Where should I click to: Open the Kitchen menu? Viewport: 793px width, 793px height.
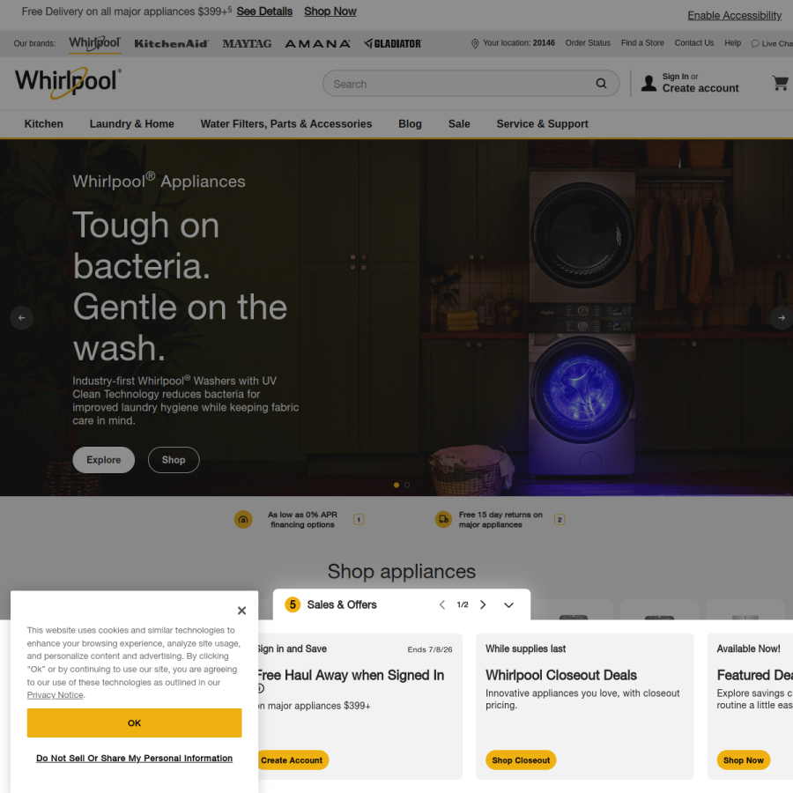click(x=44, y=124)
